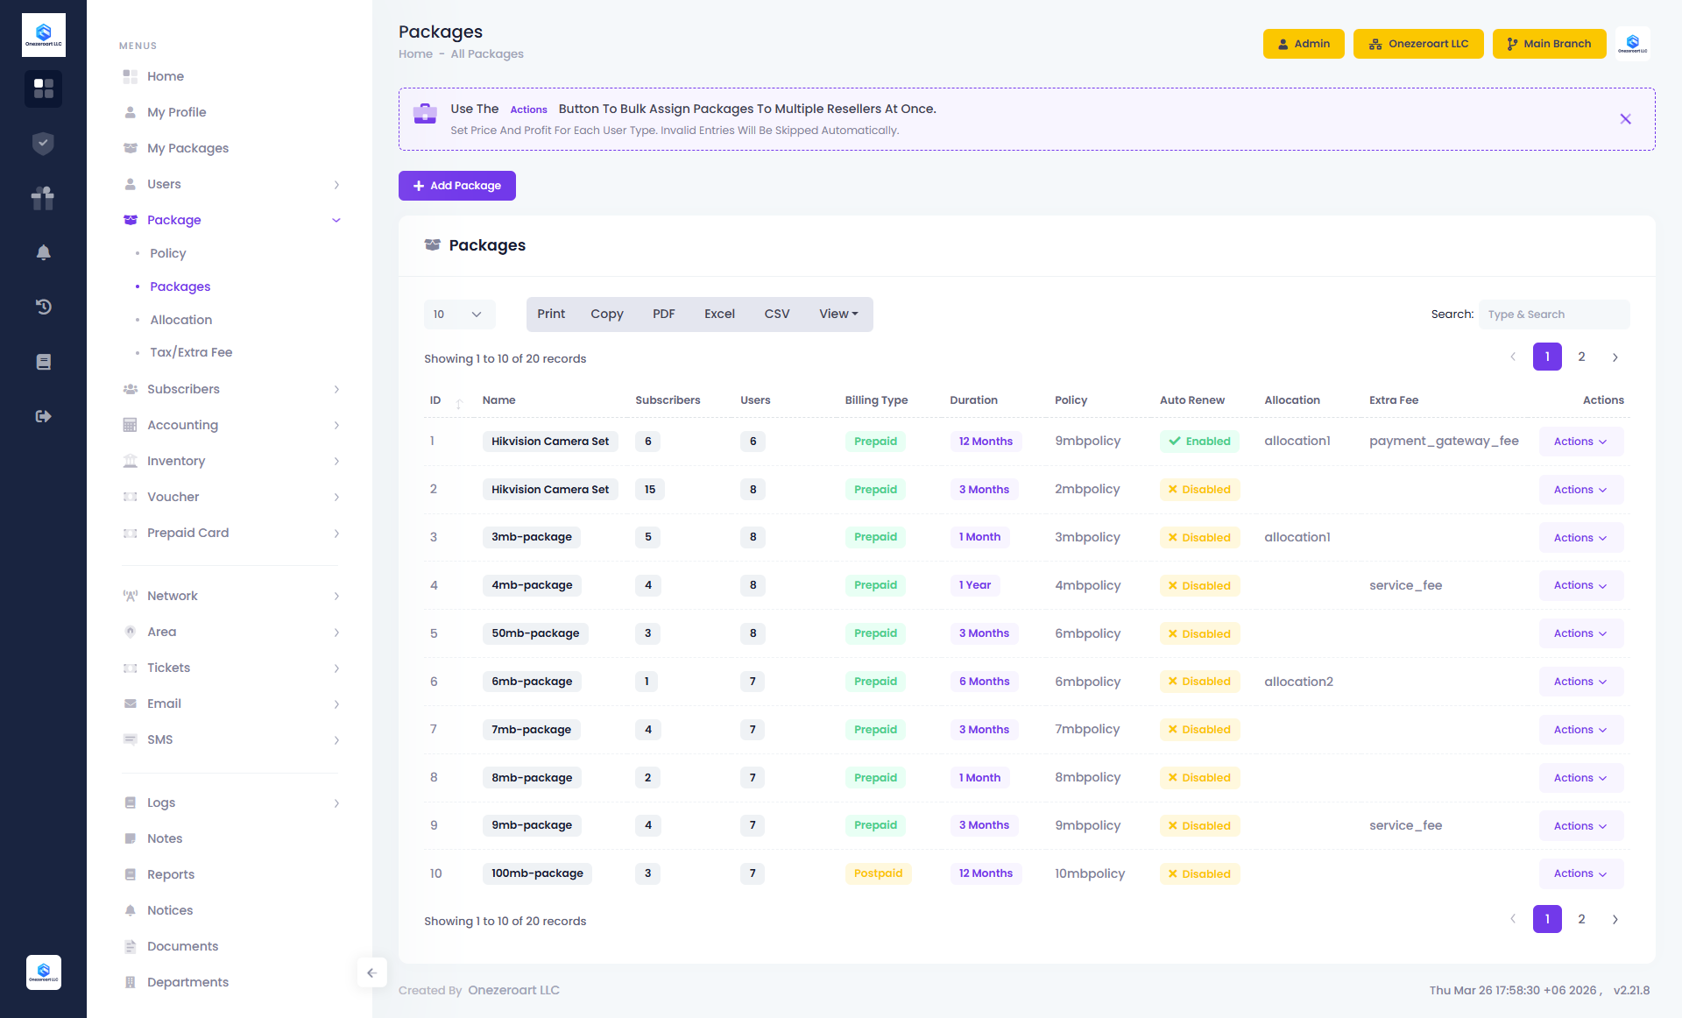Dismiss the bulk assign info banner
Viewport: 1682px width, 1018px height.
(1625, 119)
